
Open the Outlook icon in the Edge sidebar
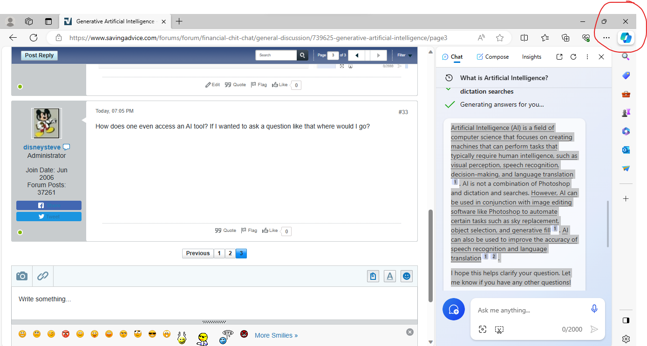point(626,149)
